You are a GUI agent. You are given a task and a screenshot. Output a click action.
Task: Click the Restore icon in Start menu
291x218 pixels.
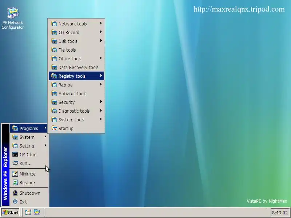(x=15, y=182)
